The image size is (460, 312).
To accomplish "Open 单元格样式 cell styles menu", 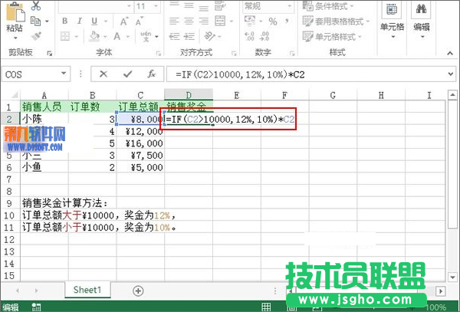I will tap(333, 37).
